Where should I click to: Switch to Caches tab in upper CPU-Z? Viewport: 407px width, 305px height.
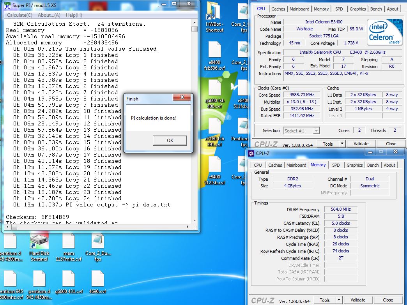(278, 9)
